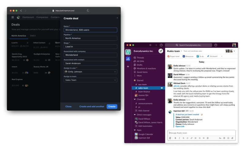The height and width of the screenshot is (150, 245).
Task: Go back in the browser window
Action: (21, 11)
